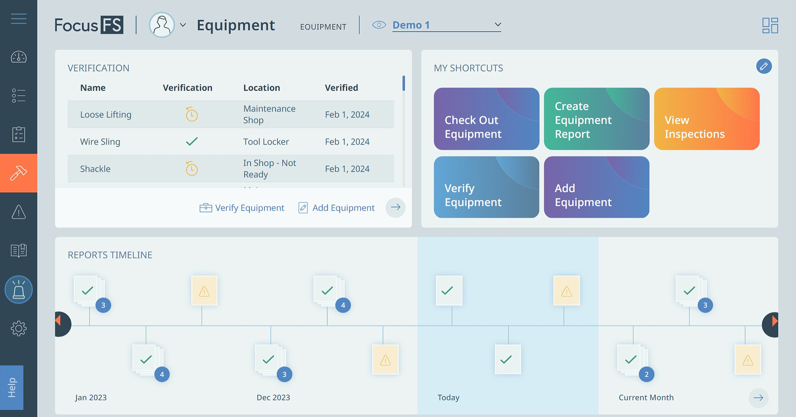Open Create Equipment Report shortcut
Screen dimensions: 796x417
pos(597,119)
